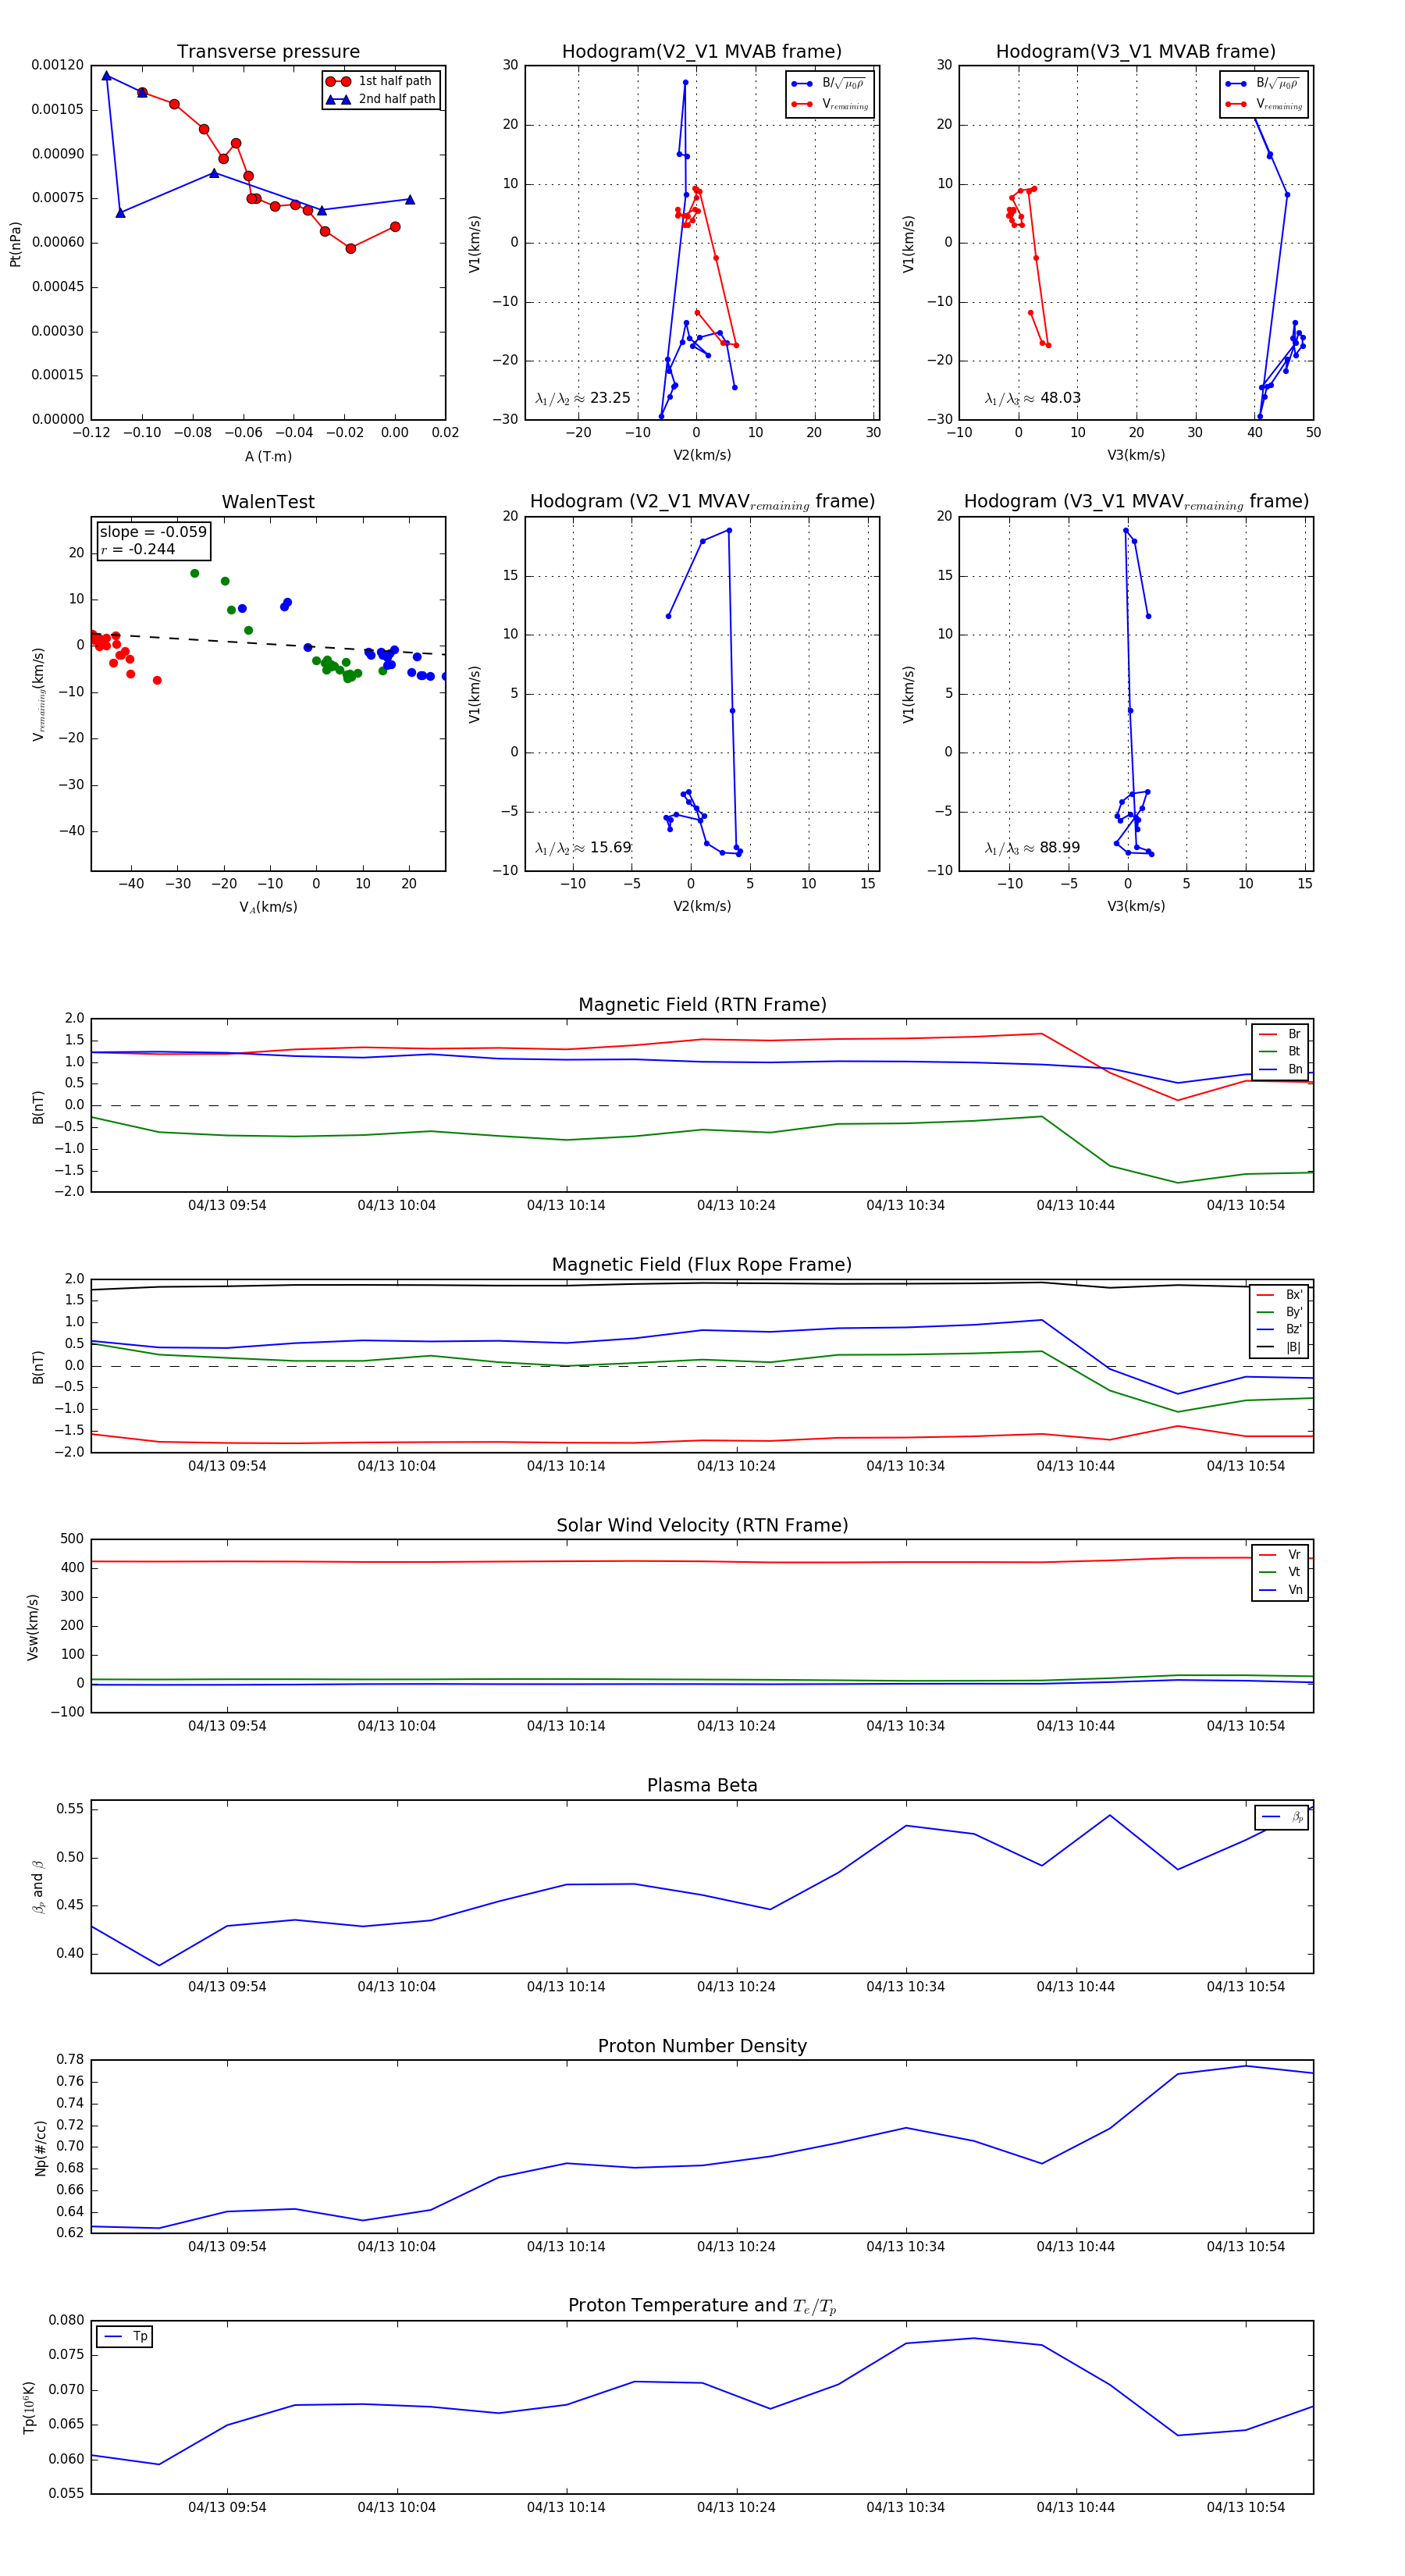The width and height of the screenshot is (1405, 2576).
Task: Click the 'Solar Wind Velocity (RTN Frame)' title
Action: click(x=702, y=1526)
